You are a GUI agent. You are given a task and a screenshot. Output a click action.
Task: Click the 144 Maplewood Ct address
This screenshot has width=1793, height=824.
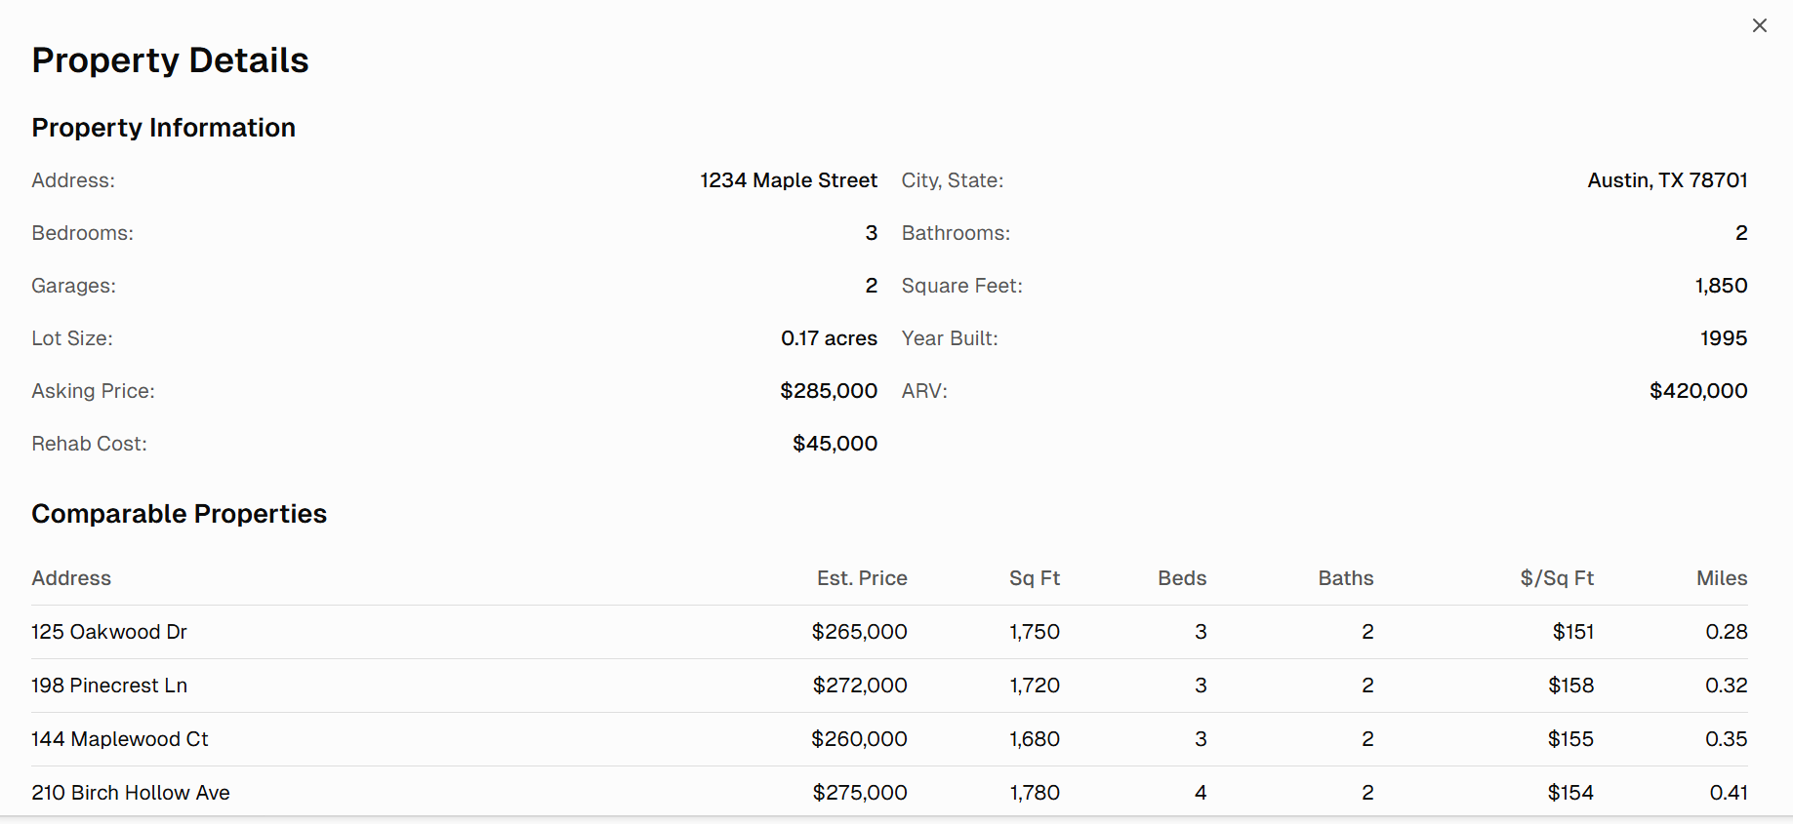119,739
